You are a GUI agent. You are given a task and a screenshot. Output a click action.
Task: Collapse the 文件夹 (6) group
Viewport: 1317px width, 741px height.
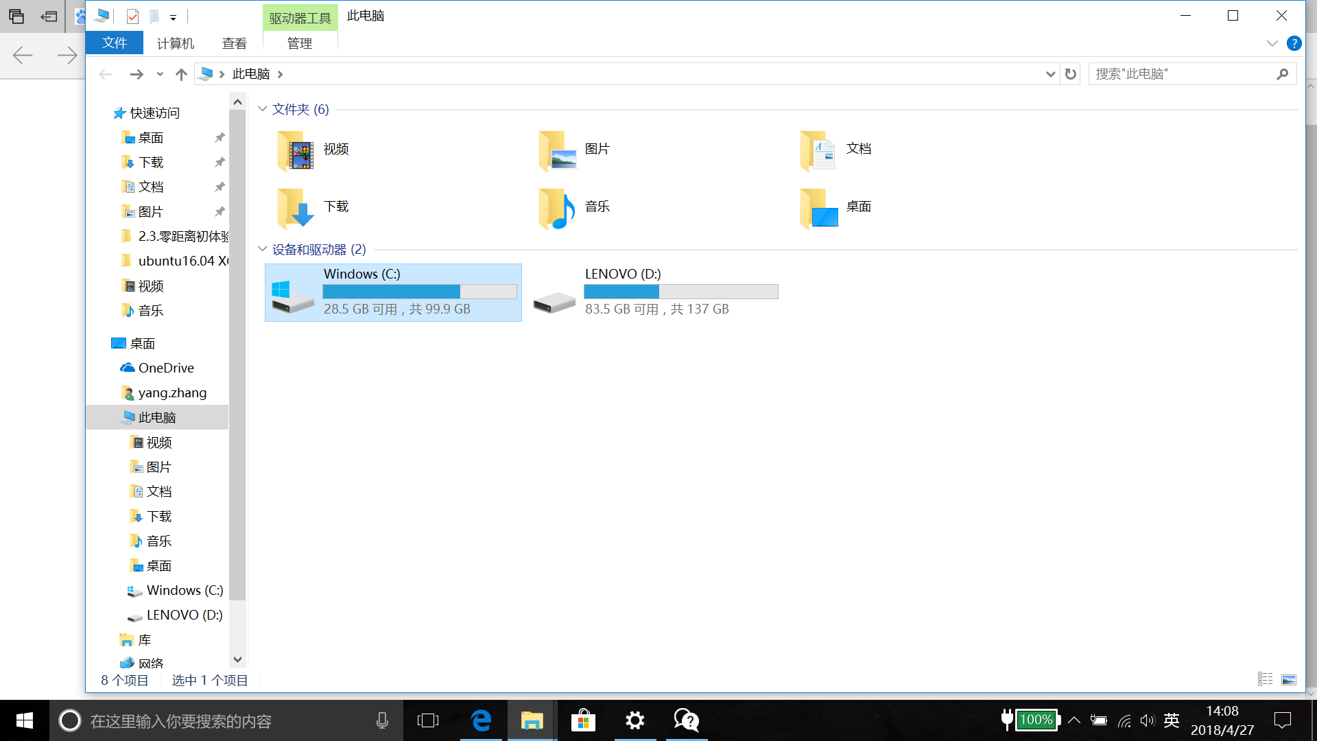pyautogui.click(x=262, y=109)
